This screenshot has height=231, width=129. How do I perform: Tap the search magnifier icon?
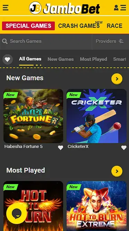5,41
